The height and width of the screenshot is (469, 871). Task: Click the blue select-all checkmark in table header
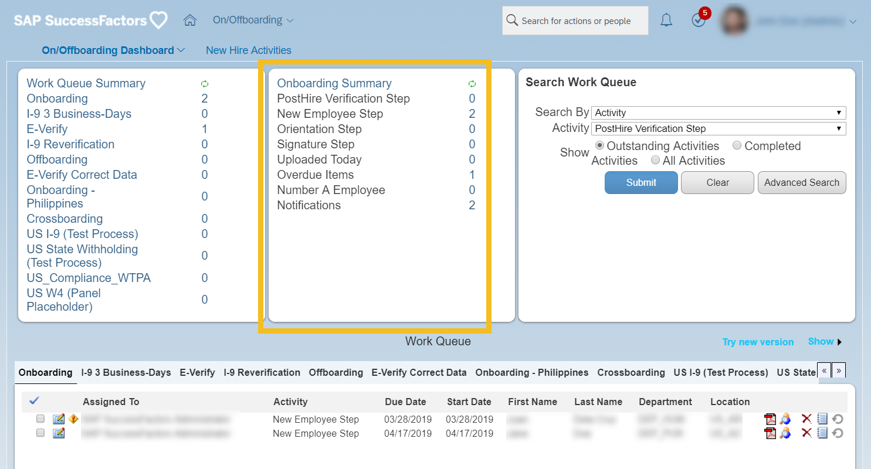34,400
